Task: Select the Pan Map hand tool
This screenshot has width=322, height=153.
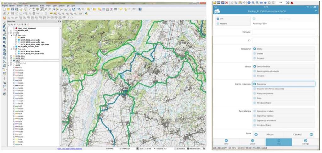Action: tap(34, 9)
